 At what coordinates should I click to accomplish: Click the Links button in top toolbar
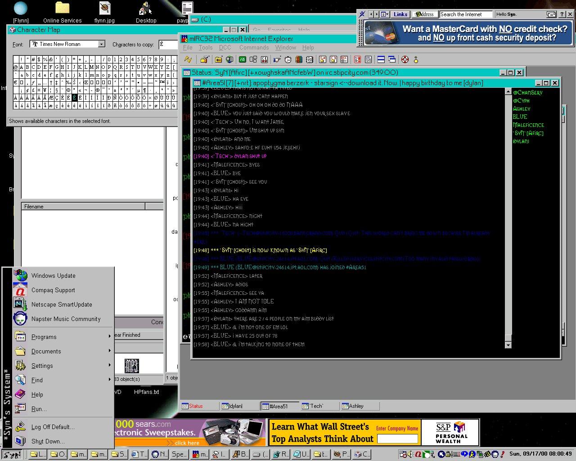[x=400, y=14]
